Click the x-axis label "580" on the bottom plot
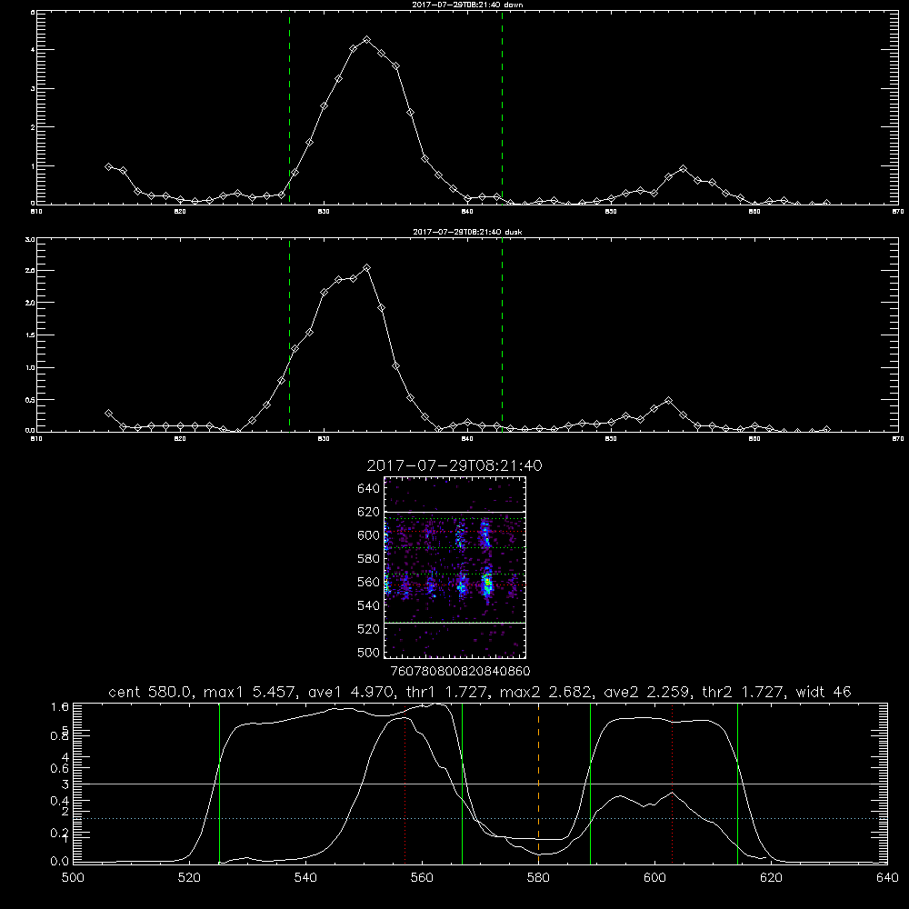This screenshot has height=909, width=909. pyautogui.click(x=538, y=878)
